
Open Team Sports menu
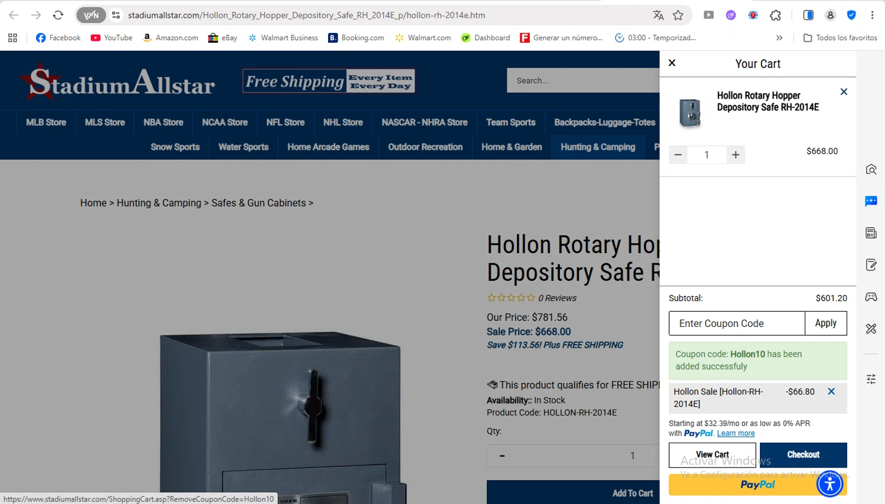(x=511, y=122)
